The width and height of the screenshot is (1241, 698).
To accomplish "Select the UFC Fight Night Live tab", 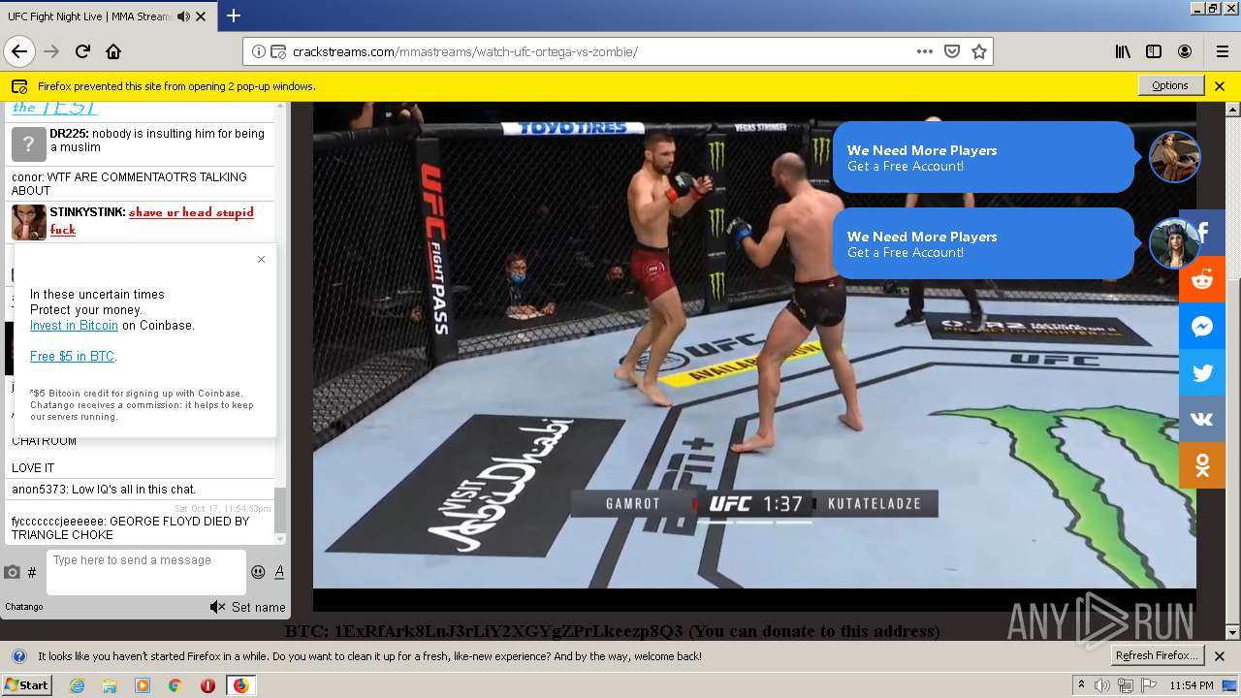I will click(108, 16).
